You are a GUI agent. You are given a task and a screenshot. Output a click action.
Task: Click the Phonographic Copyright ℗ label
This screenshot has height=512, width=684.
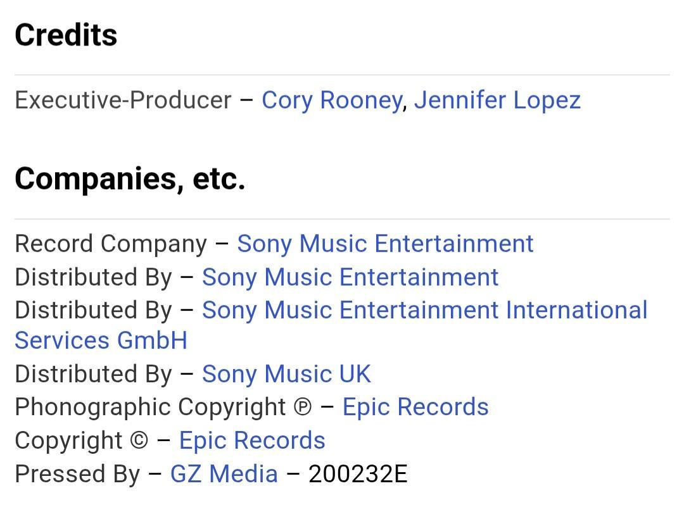tap(163, 407)
